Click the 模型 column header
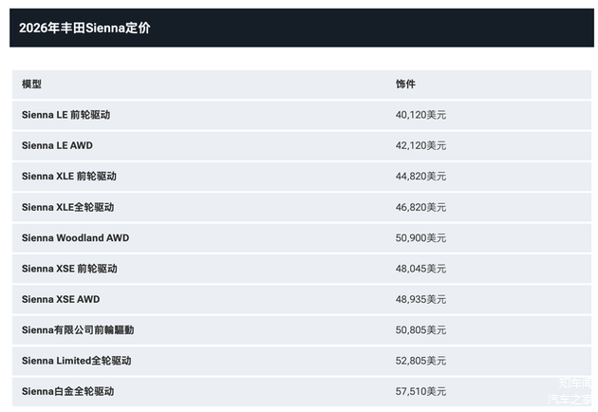The height and width of the screenshot is (412, 598). [32, 84]
